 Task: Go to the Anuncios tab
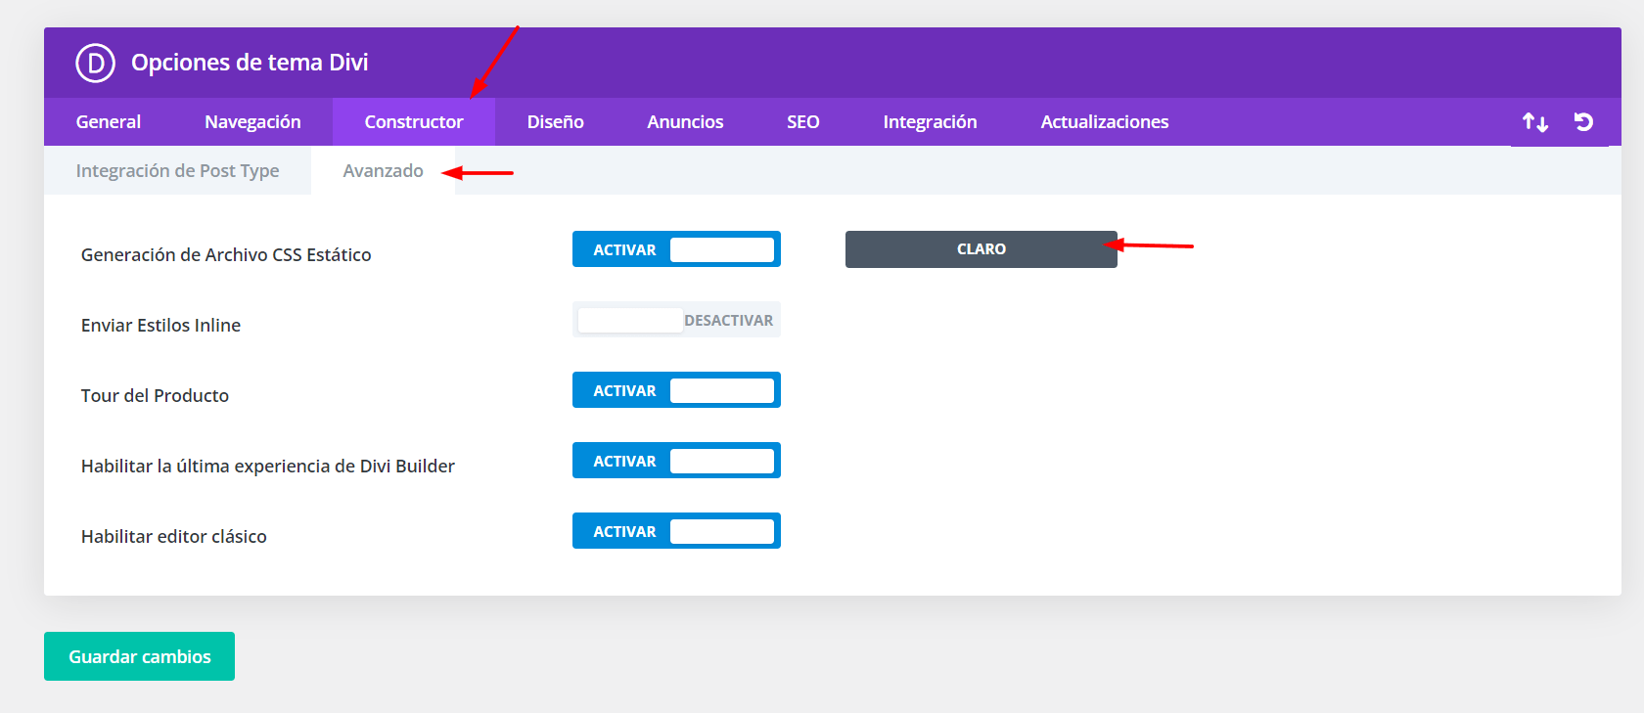tap(685, 122)
